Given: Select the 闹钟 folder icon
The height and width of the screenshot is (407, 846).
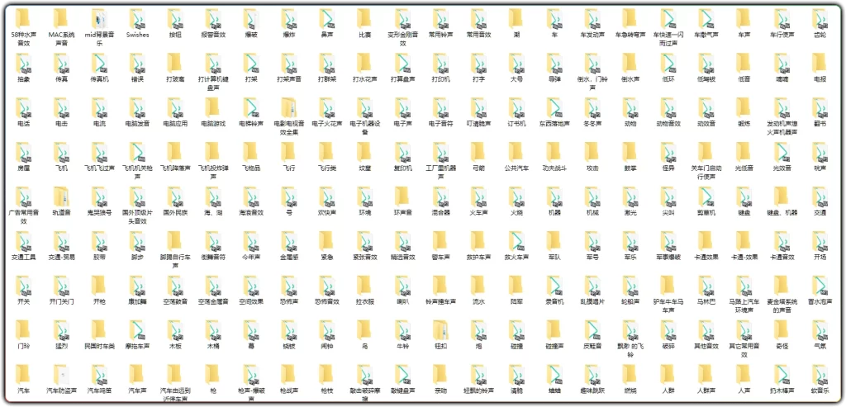Looking at the screenshot, I should [326, 330].
